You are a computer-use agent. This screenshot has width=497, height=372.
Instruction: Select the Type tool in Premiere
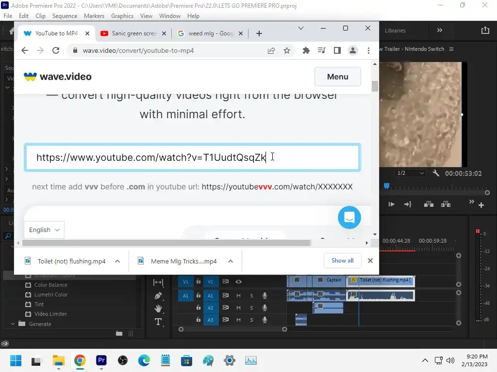pos(158,322)
